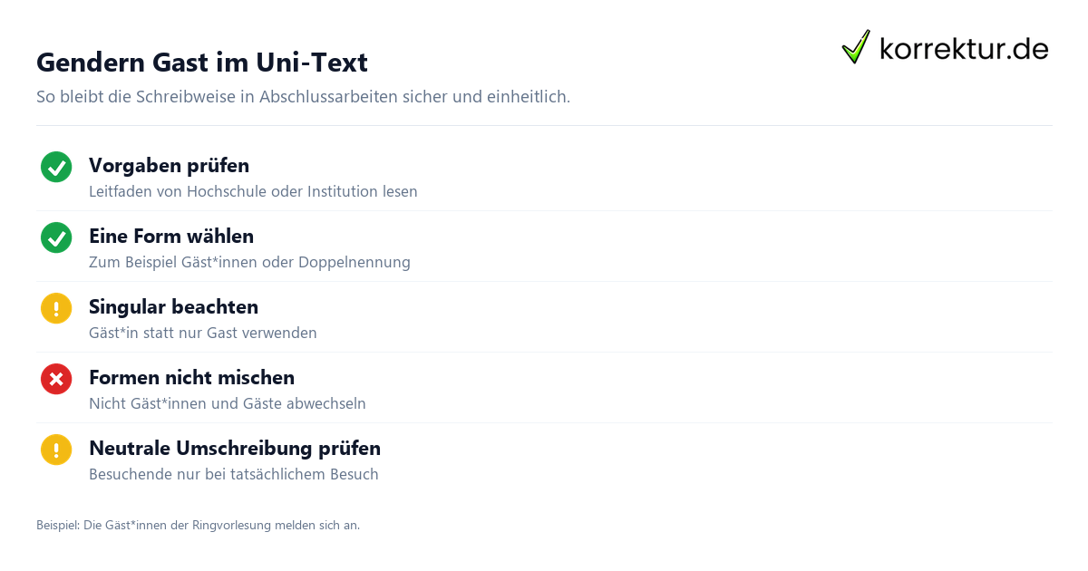Click the Beispiel sentence about the Ringvorlesung
The image size is (1088, 571).
coord(198,525)
